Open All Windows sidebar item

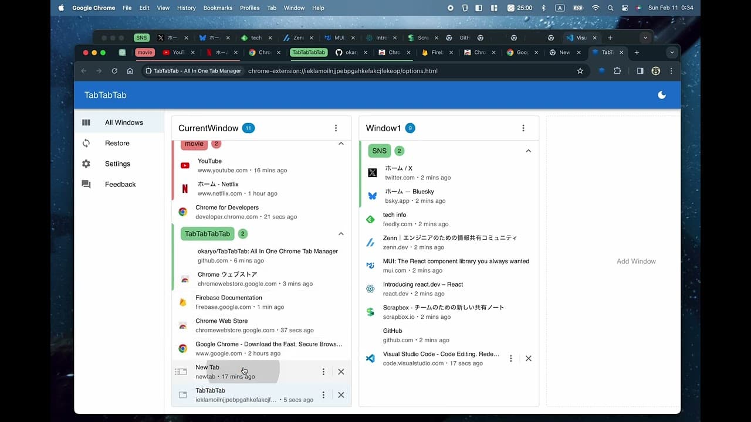point(119,122)
